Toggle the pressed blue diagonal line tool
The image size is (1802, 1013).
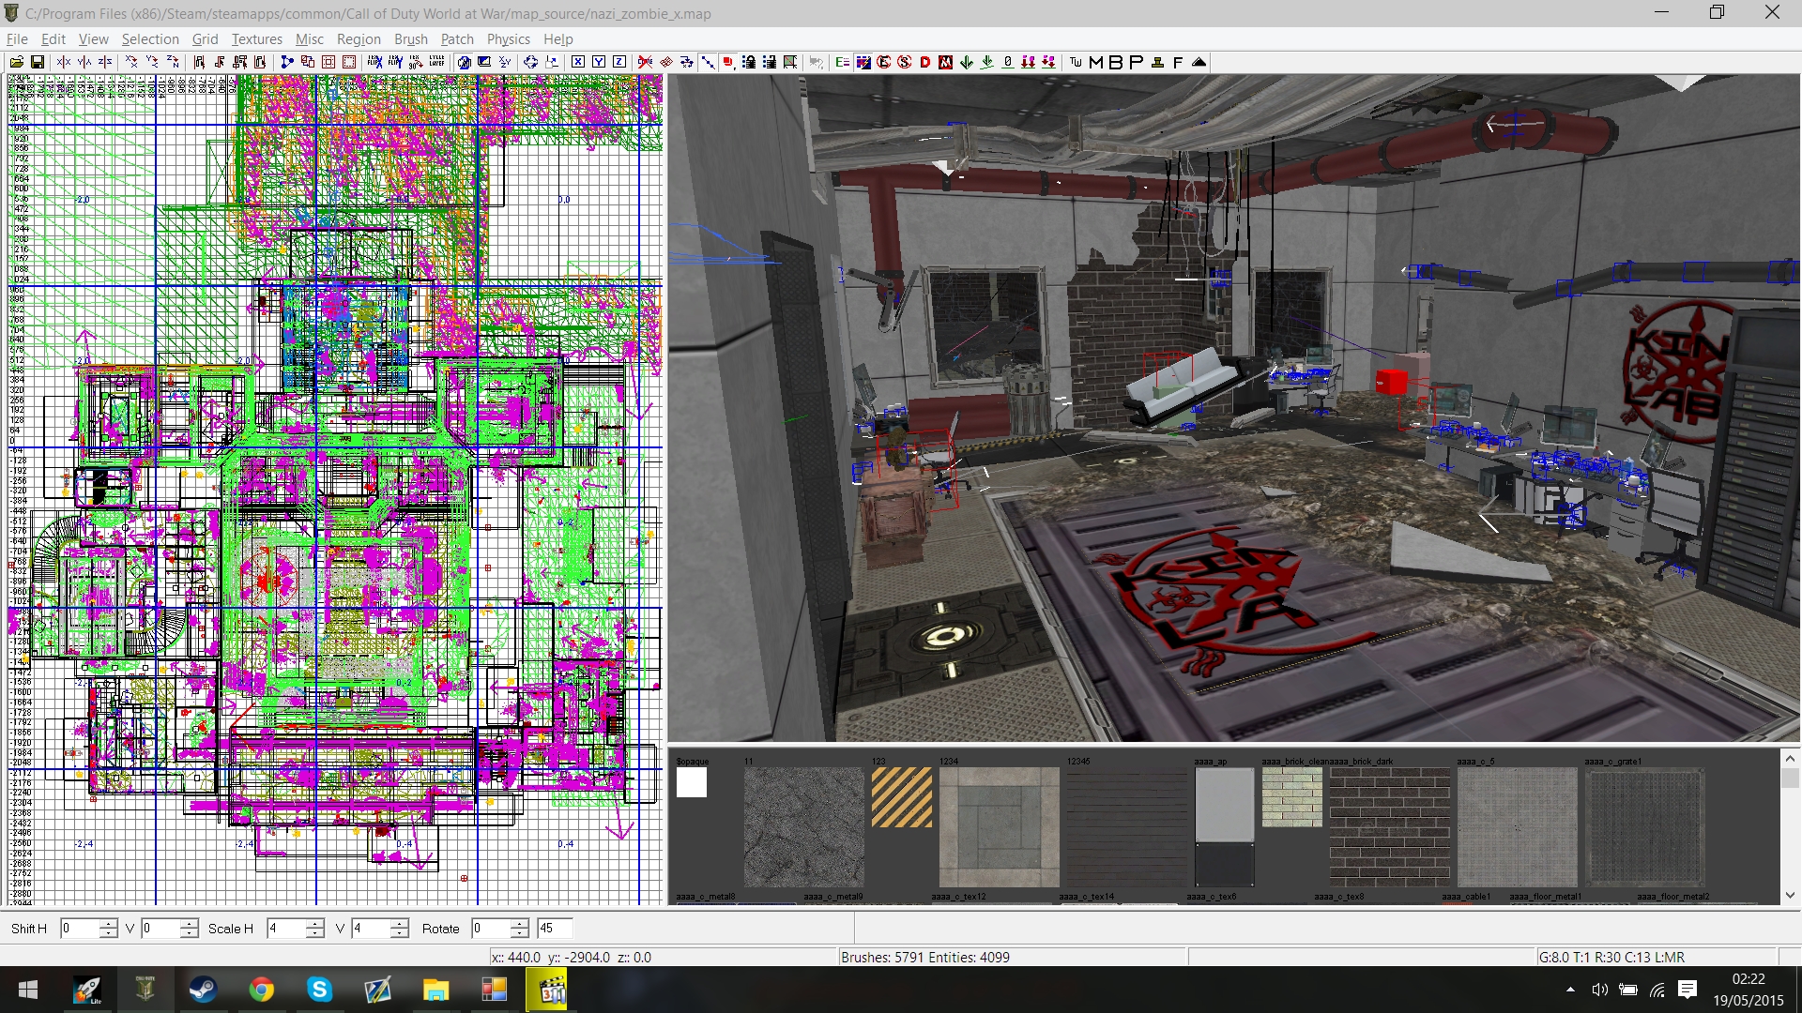click(707, 62)
